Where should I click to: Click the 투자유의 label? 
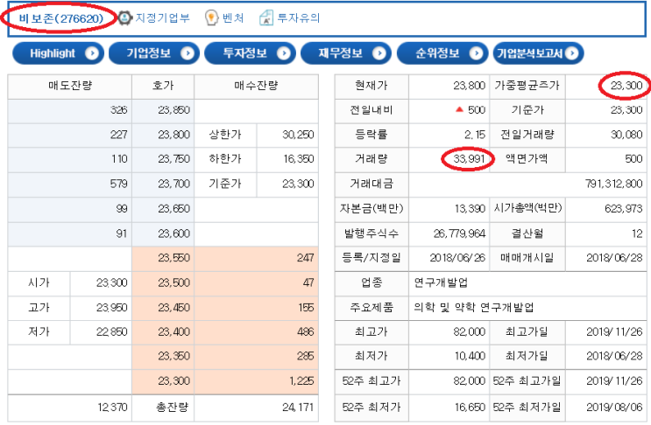pyautogui.click(x=298, y=17)
